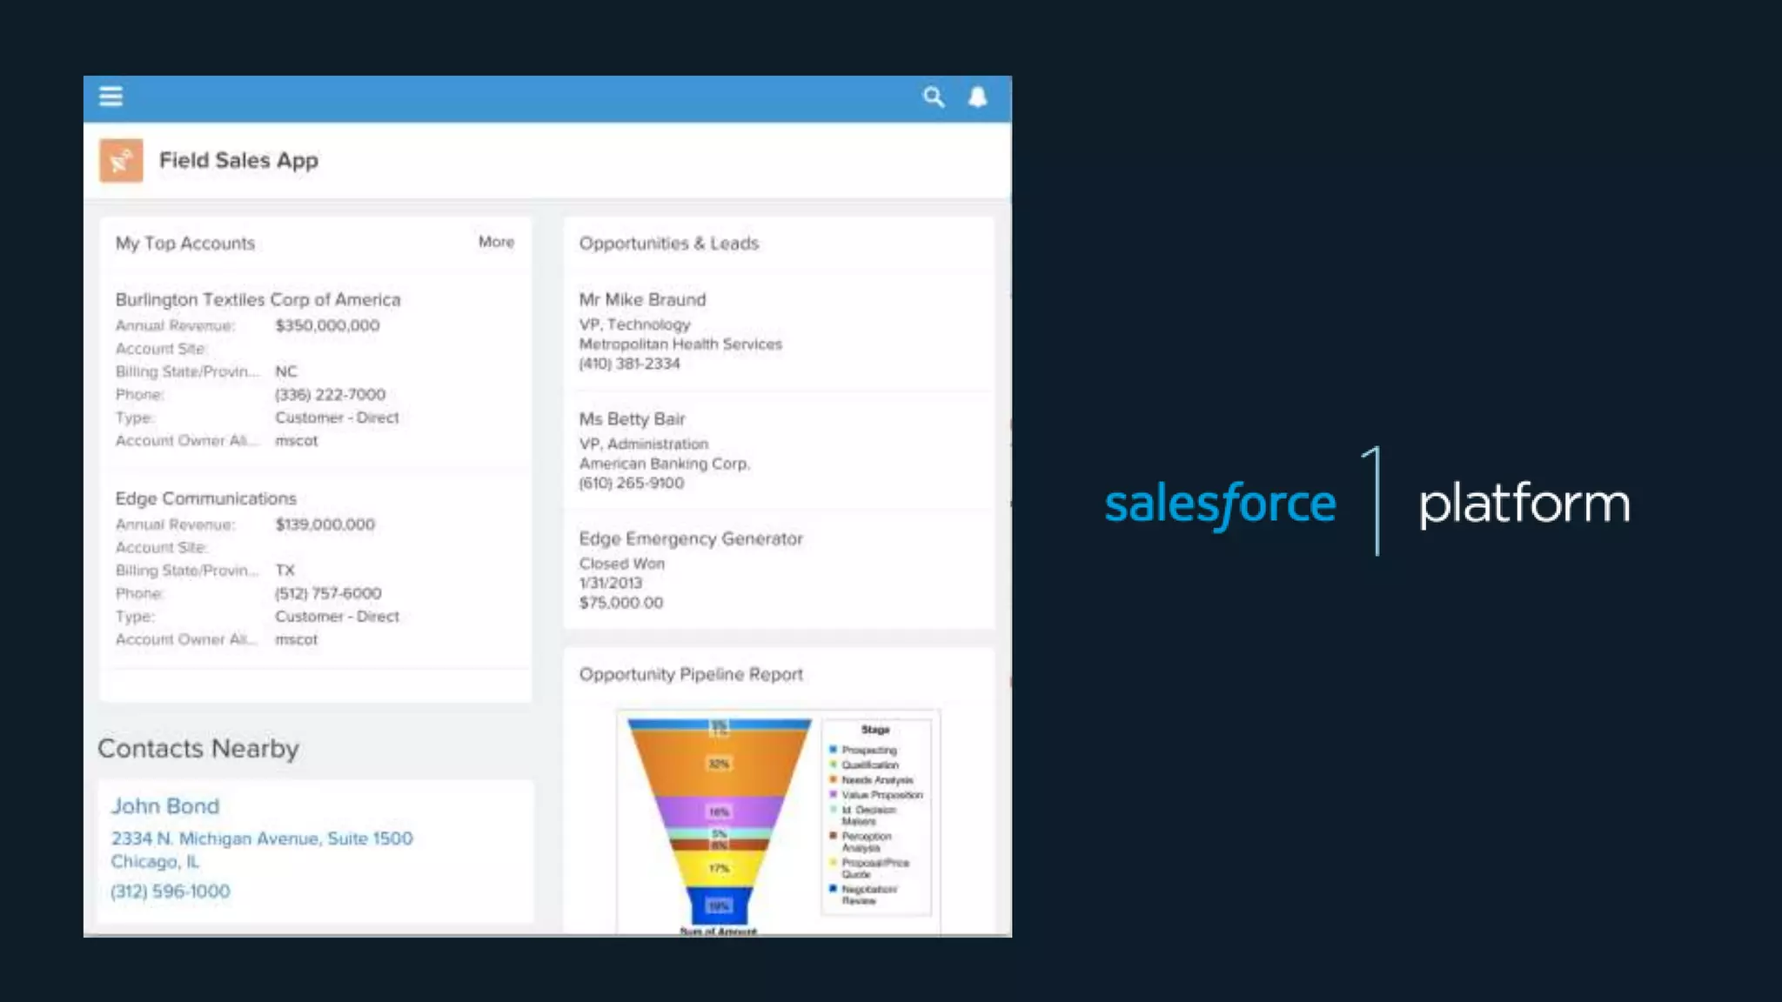Image resolution: width=1782 pixels, height=1002 pixels.
Task: Click the purple 16% funnel segment
Action: tap(719, 812)
